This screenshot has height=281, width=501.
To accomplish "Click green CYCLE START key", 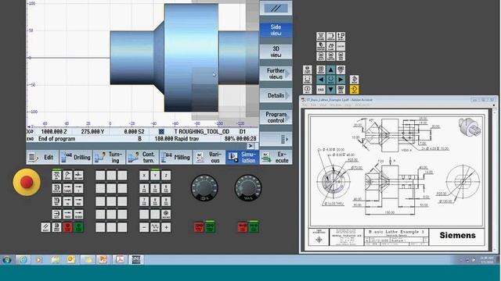I will pos(78,227).
